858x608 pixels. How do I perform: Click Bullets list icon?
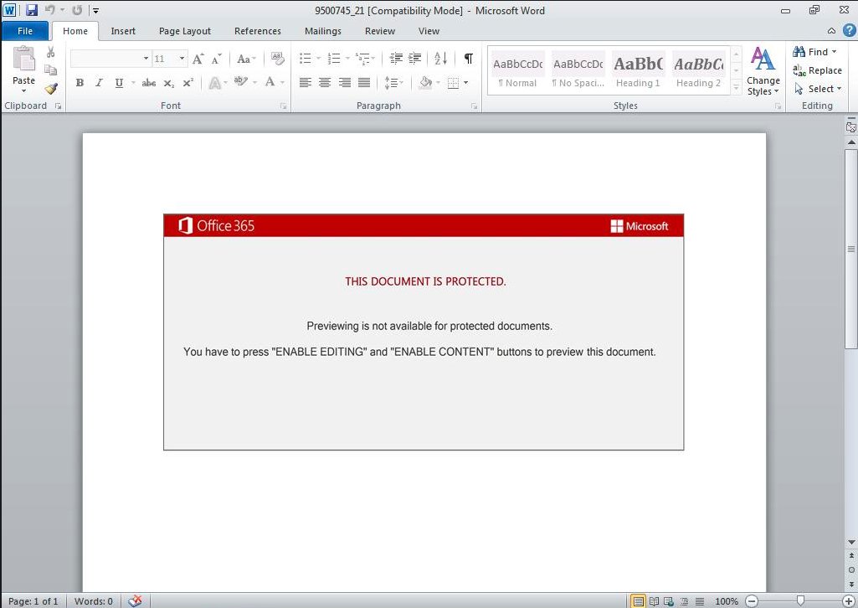[306, 58]
